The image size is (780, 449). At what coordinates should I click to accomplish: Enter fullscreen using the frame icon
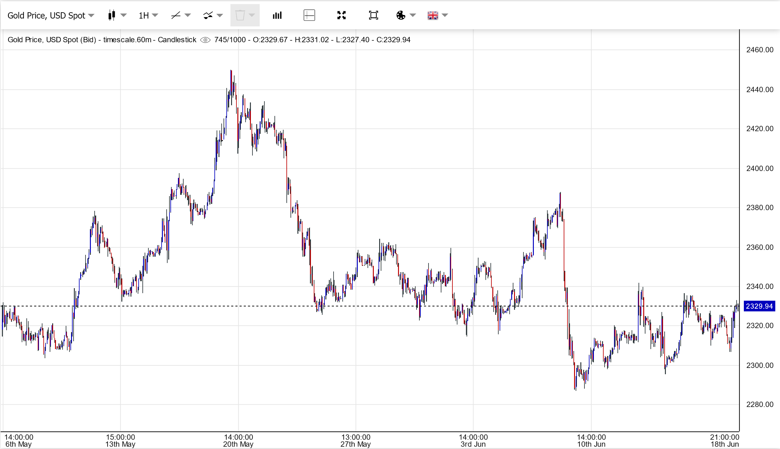tap(373, 15)
